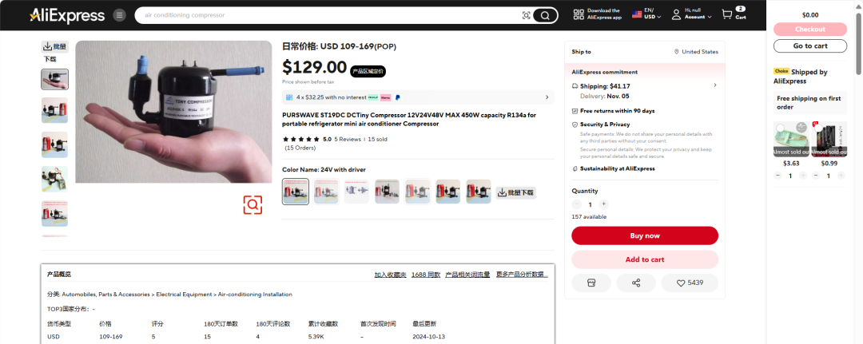Click the installment payment icon
Viewport: 863px width, 344px height.
coord(289,97)
